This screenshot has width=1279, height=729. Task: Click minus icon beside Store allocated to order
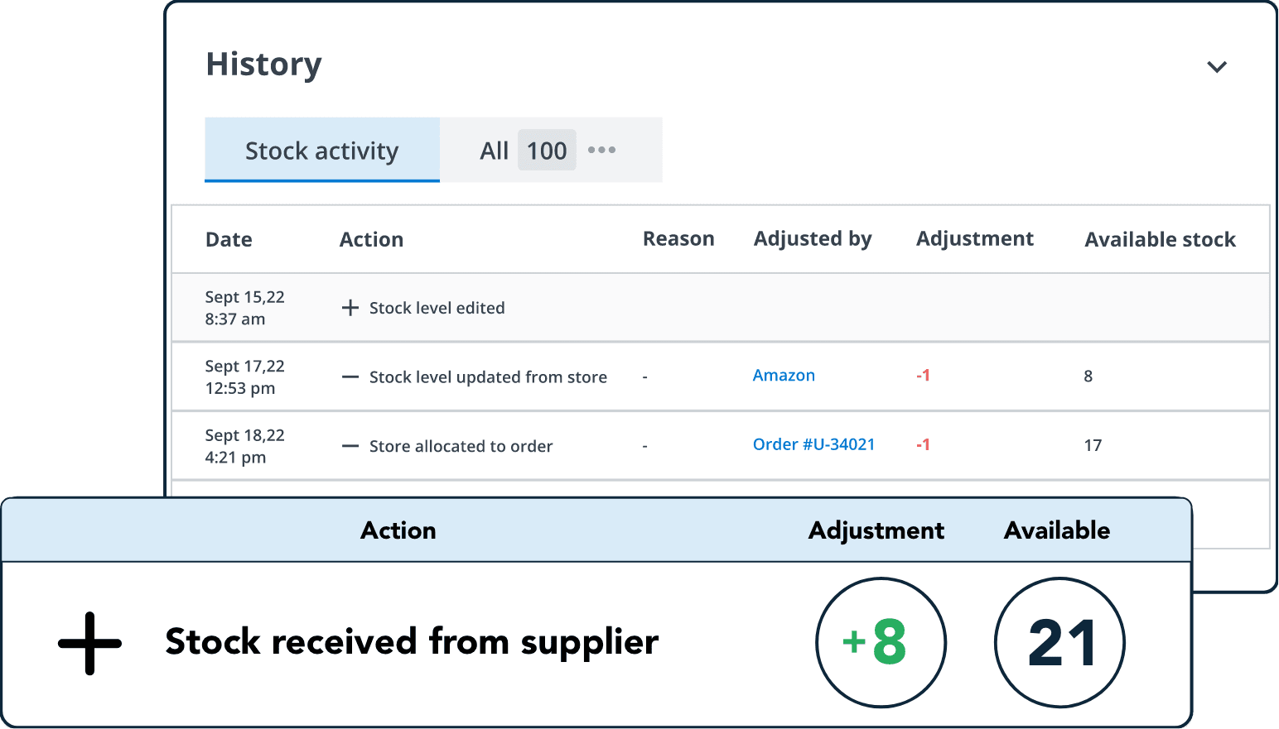[x=350, y=446]
